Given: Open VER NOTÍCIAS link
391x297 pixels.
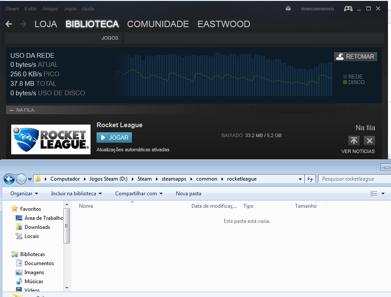Looking at the screenshot, I should 358,151.
